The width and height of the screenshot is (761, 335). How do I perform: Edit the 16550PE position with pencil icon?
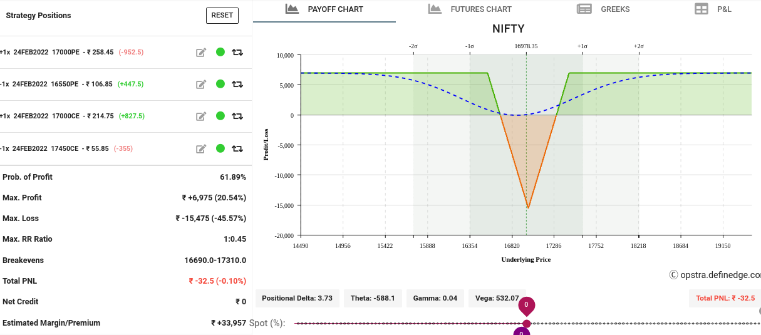(x=201, y=85)
